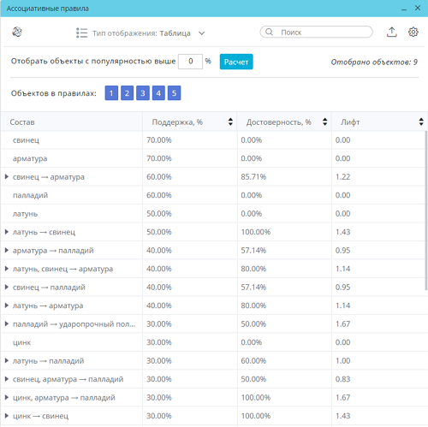Click the magnifier icon in search box

269,32
